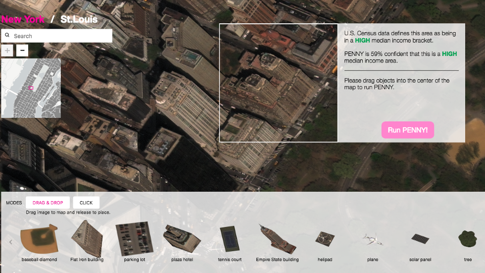
Task: Select the helipad object
Action: tap(325, 239)
